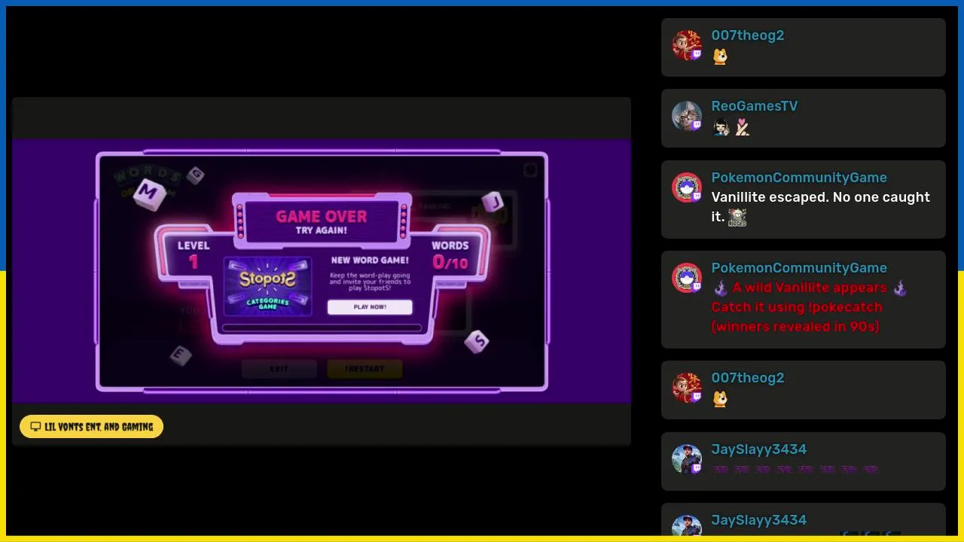
Task: Click PokemonCommunityGame username above 'A wild Vanillite appears'
Action: tap(799, 268)
